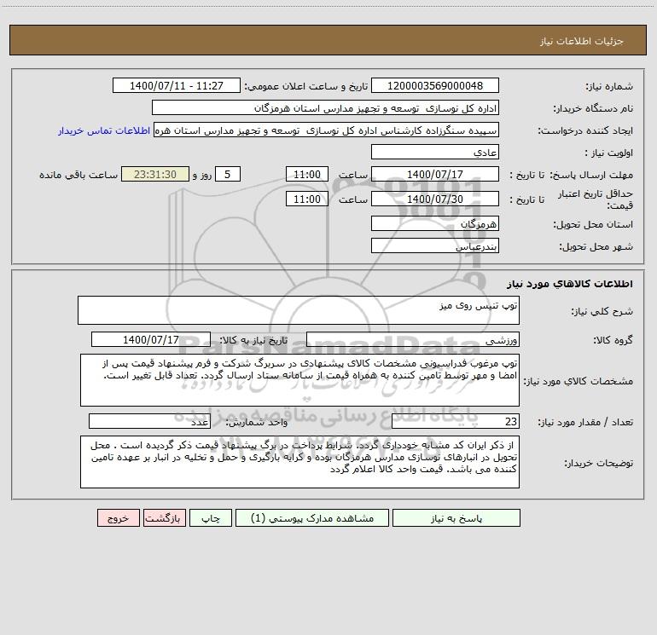Click the price validity hour 11:00 field
This screenshot has height=635, width=657.
click(306, 199)
